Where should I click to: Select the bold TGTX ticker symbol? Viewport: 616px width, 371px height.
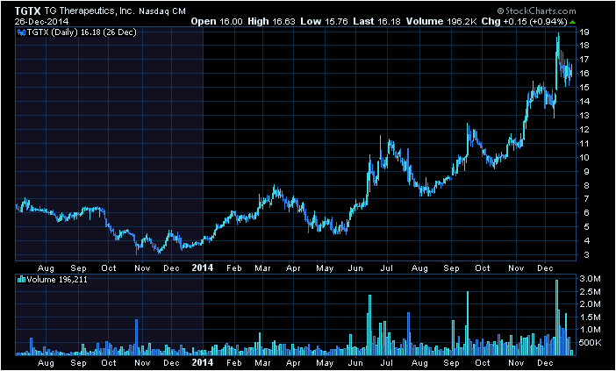point(27,11)
